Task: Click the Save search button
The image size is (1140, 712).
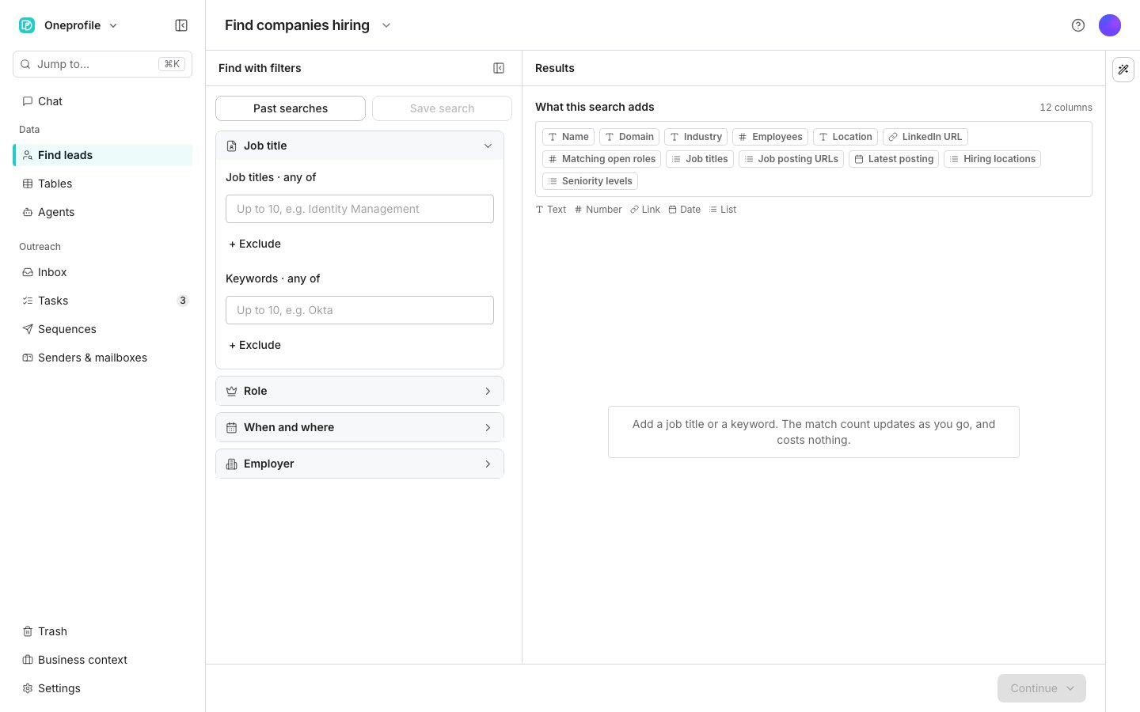Action: click(x=442, y=108)
